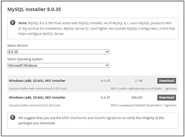Click the MySQL Installer 8.0.35 heading
The image size is (185, 137).
34,9
